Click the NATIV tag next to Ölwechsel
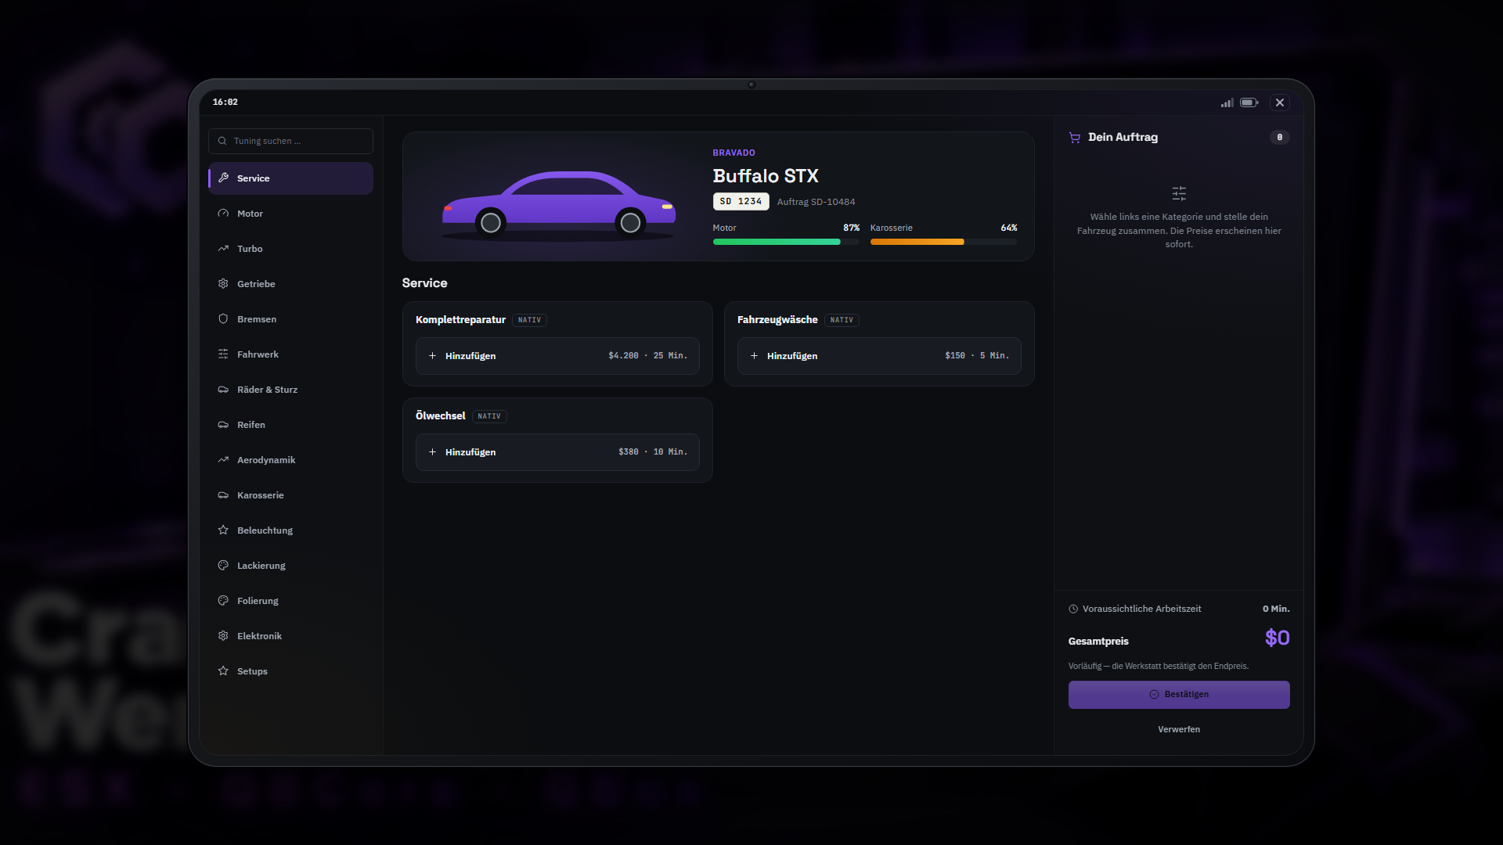1503x845 pixels. (489, 416)
